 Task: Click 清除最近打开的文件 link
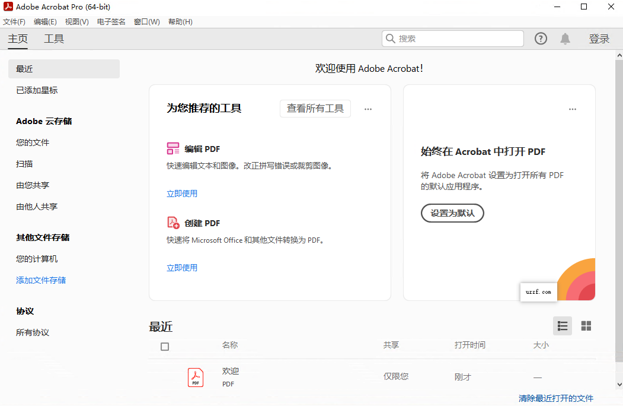click(x=555, y=398)
